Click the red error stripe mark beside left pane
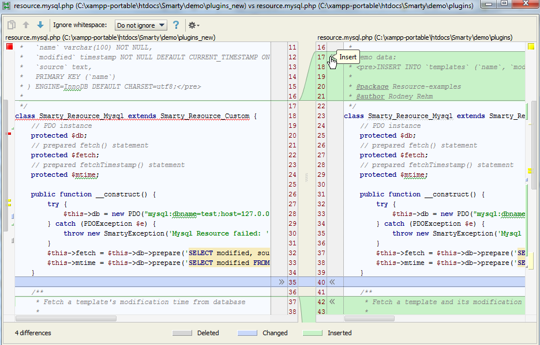540x345 pixels. tap(10, 134)
